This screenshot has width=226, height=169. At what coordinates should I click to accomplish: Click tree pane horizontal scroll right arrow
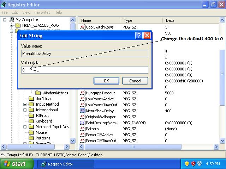(66, 147)
